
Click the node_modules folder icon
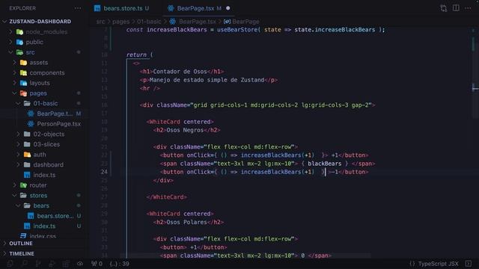[x=20, y=31]
